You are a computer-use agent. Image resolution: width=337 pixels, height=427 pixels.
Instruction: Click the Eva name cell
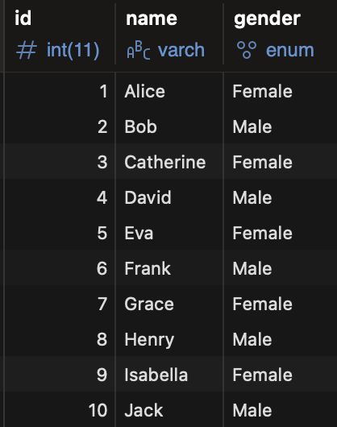point(169,233)
